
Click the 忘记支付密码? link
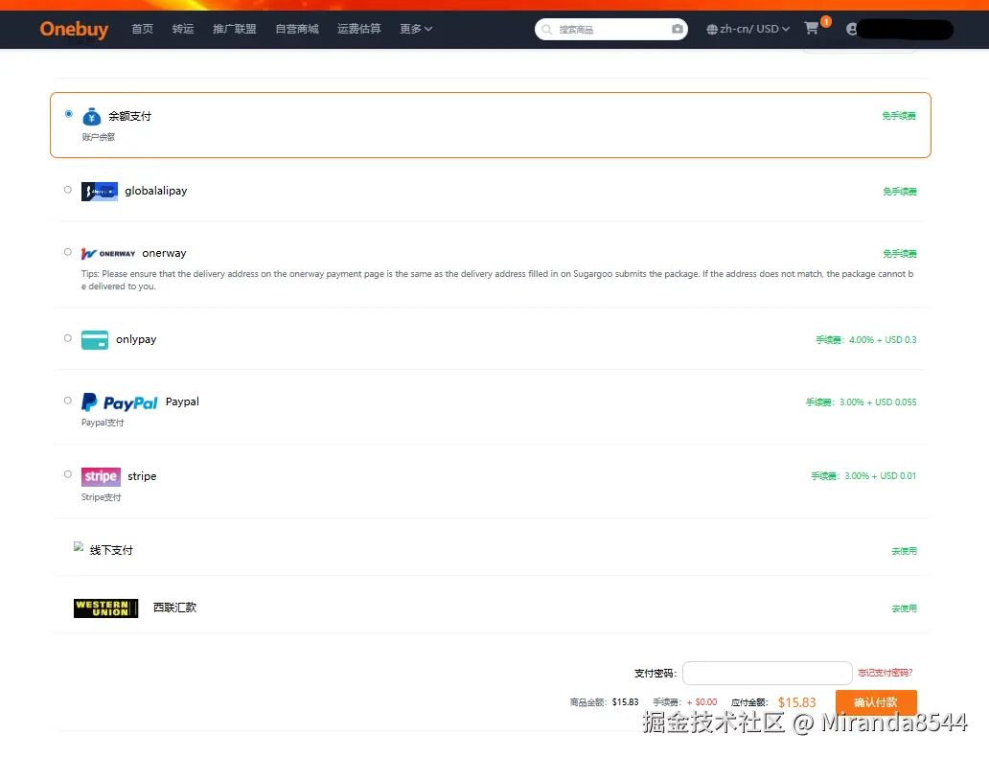(x=885, y=673)
